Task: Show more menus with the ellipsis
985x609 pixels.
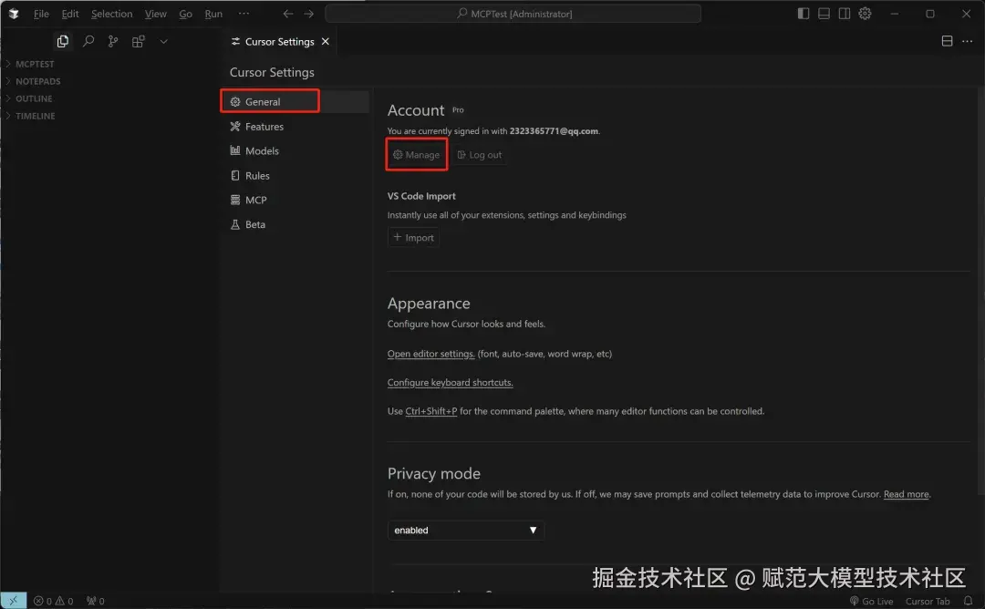Action: pyautogui.click(x=244, y=13)
